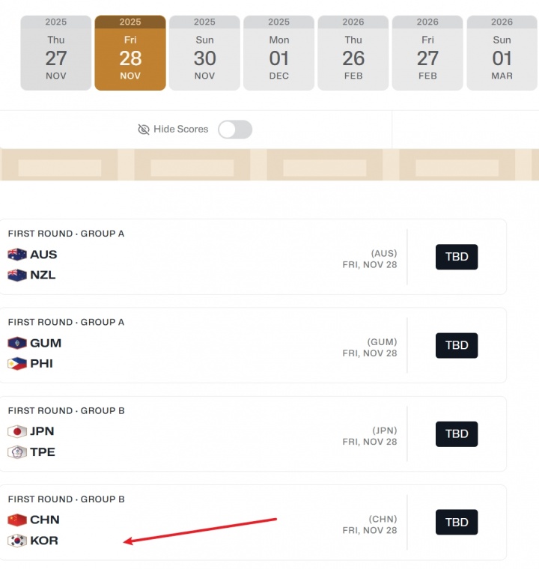539x569 pixels.
Task: Click the Australia flag icon
Action: (17, 255)
